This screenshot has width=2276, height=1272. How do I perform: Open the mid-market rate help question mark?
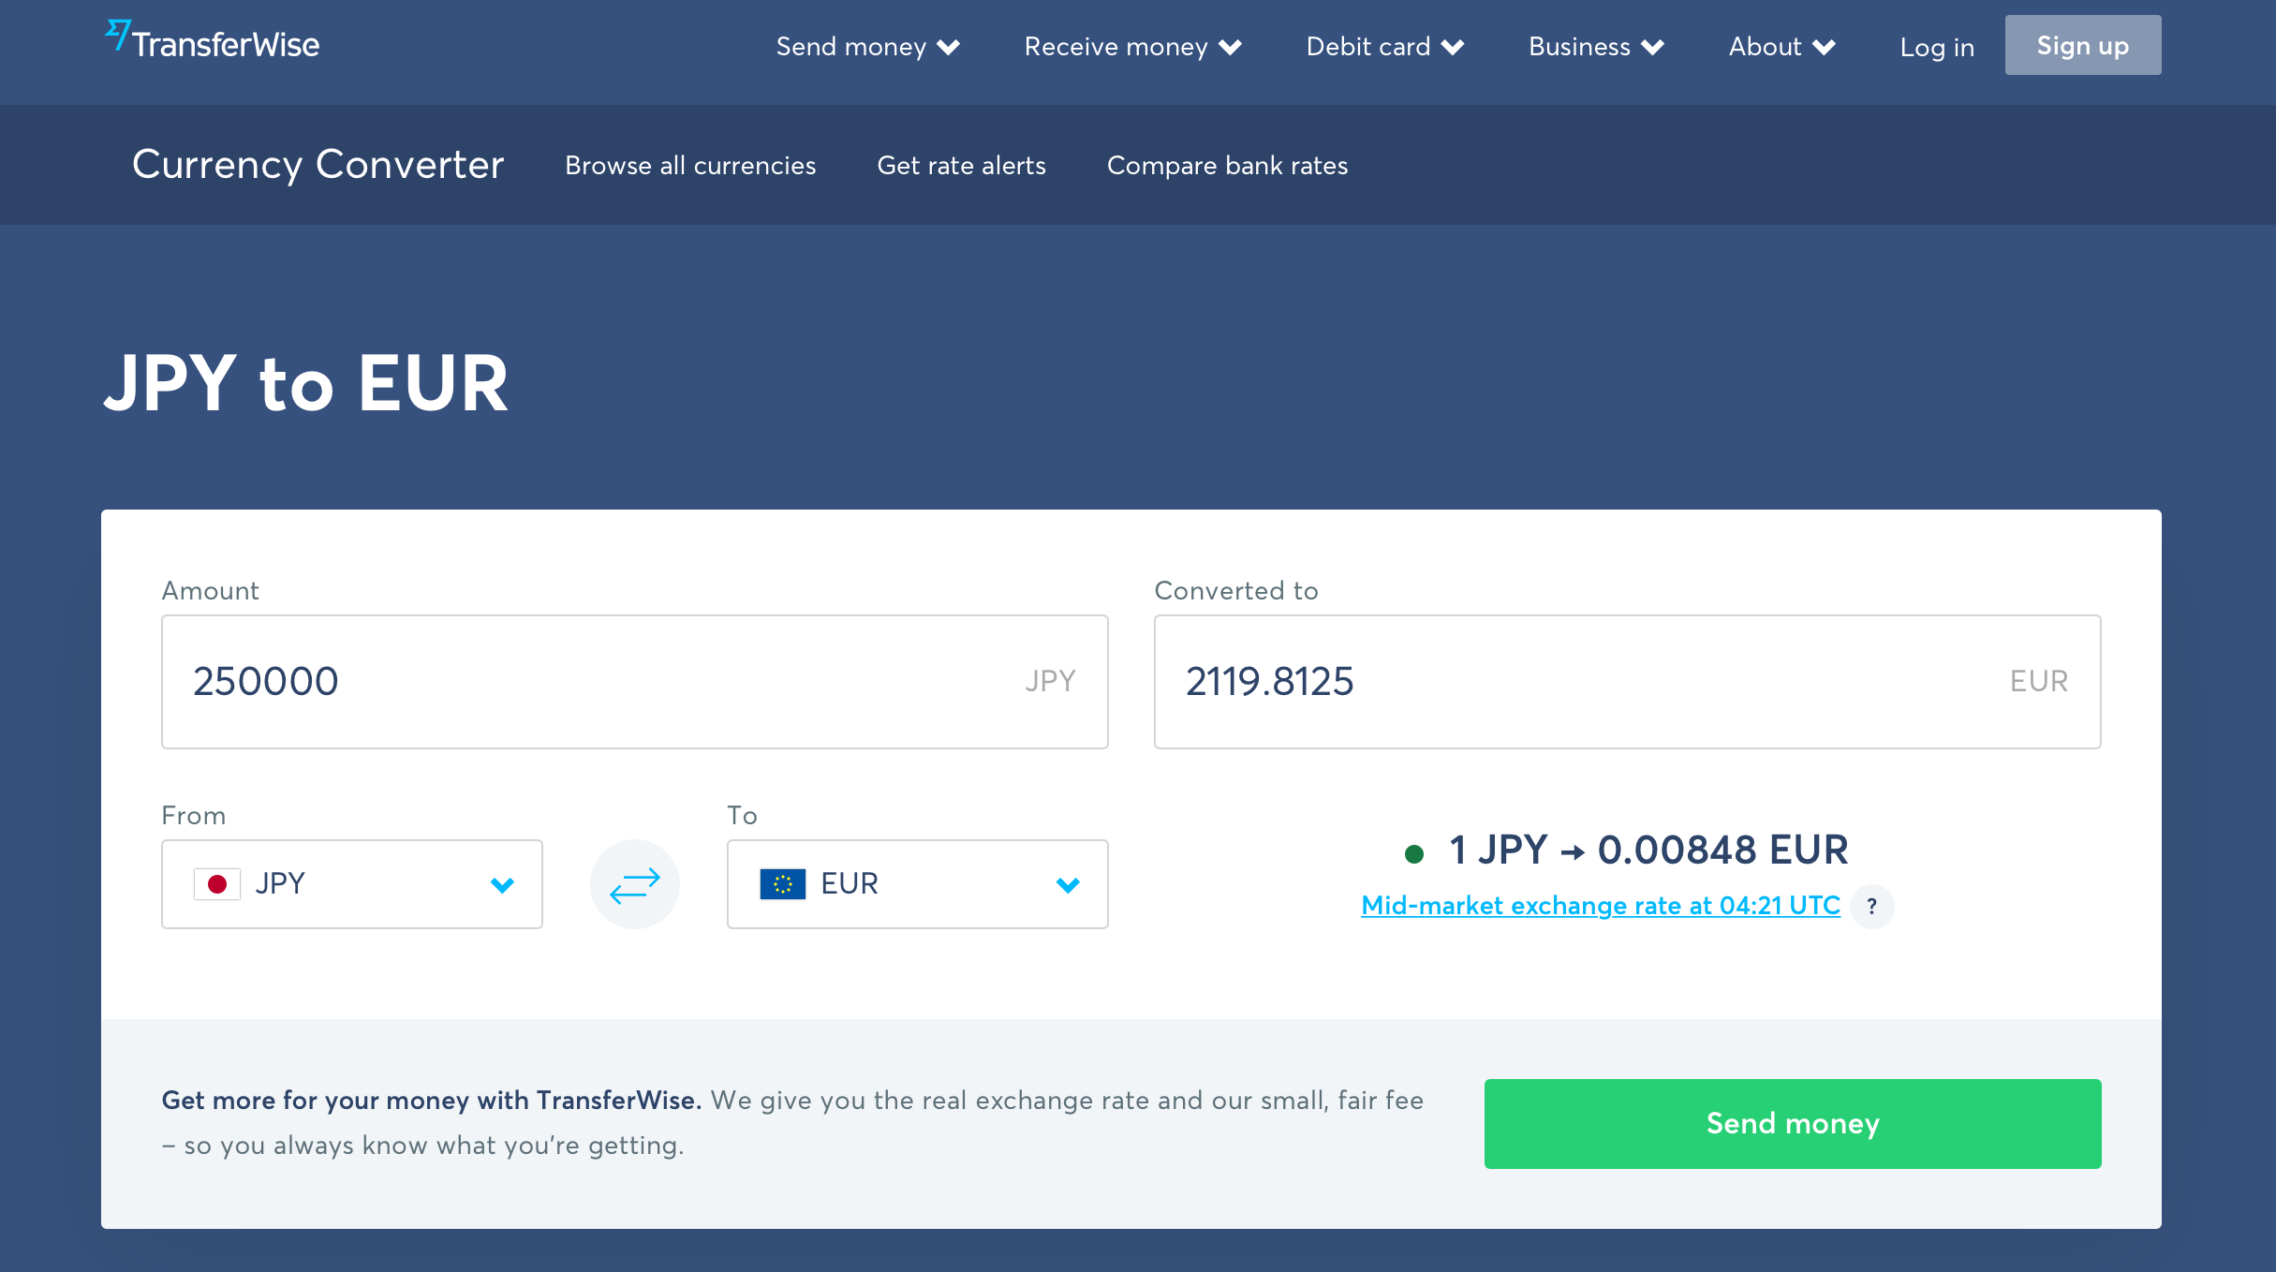click(1871, 906)
